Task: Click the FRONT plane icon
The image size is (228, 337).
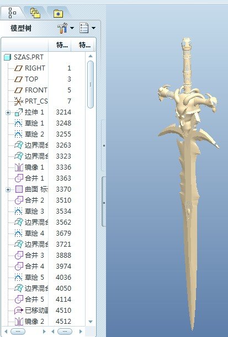Action: click(x=18, y=90)
